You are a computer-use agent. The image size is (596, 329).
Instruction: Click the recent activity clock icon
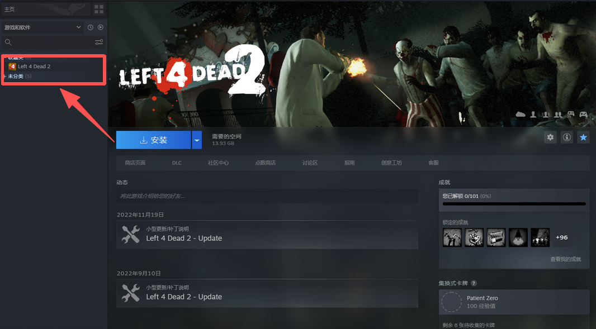click(x=91, y=27)
